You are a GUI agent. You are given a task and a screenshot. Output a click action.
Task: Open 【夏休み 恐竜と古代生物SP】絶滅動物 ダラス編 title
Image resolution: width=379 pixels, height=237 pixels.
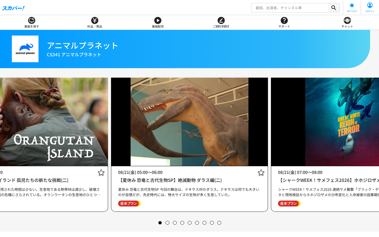170,180
